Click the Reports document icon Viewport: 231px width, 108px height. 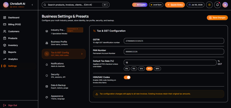tap(5, 52)
